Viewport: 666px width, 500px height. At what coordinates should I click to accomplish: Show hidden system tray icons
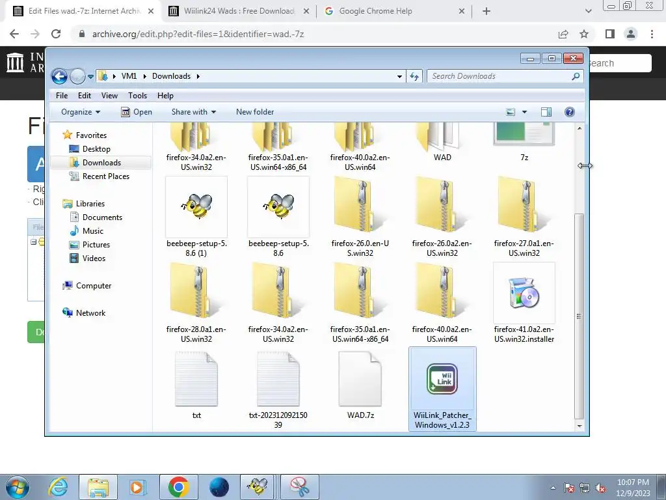click(x=553, y=488)
